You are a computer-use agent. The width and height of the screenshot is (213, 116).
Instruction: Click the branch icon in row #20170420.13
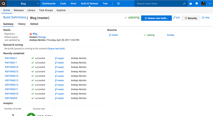coord(56,80)
